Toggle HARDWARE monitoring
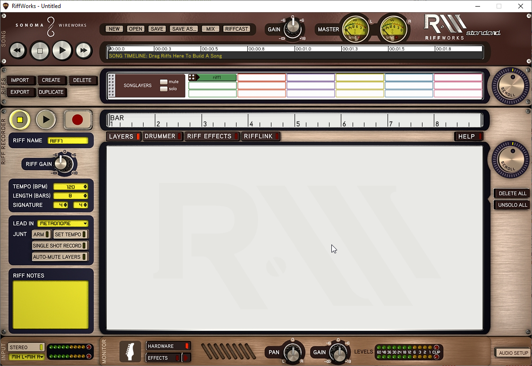 (168, 346)
